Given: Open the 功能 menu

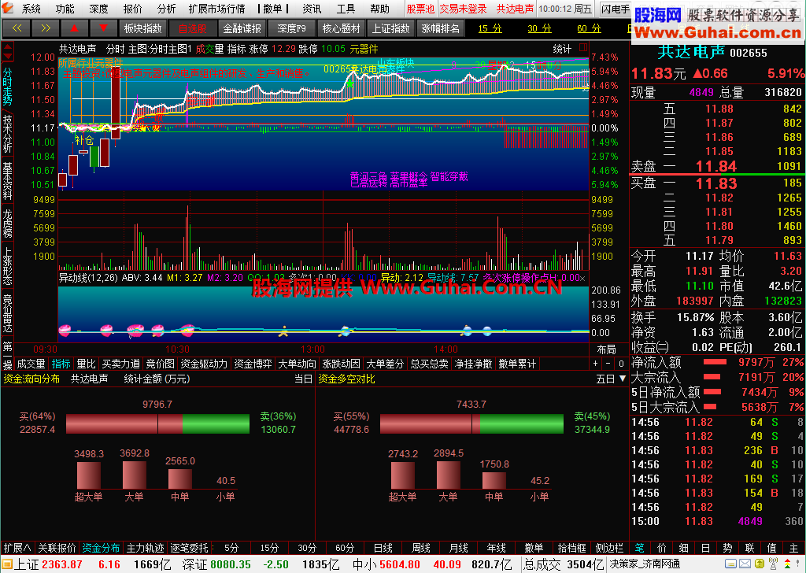Looking at the screenshot, I should coord(65,9).
